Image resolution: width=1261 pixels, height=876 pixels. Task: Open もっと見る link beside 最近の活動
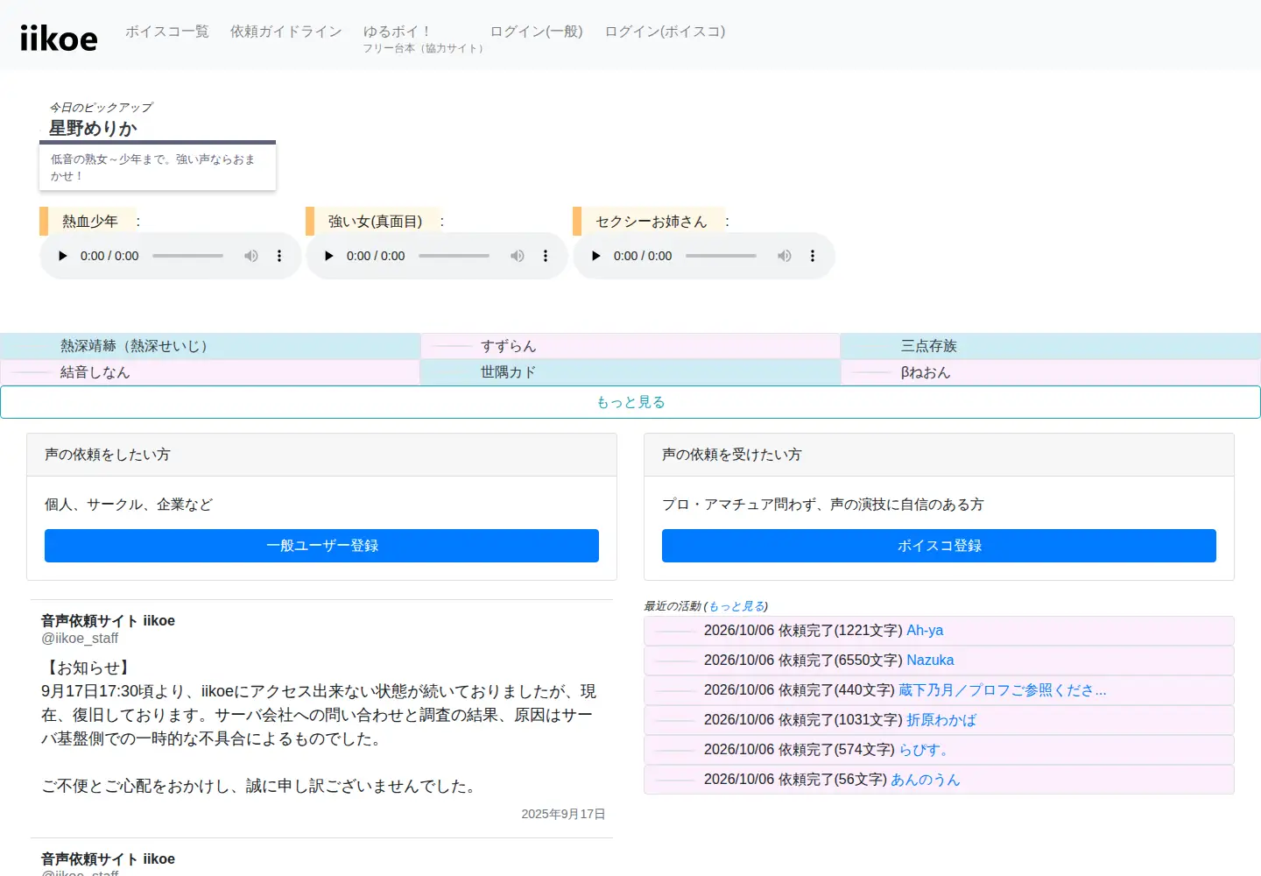click(736, 606)
